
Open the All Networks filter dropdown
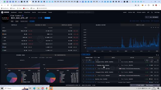pyautogui.click(x=152, y=17)
